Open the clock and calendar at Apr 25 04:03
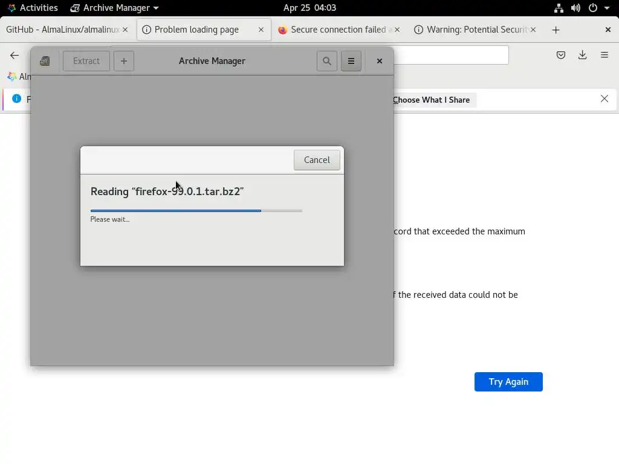Image resolution: width=619 pixels, height=464 pixels. pyautogui.click(x=309, y=8)
